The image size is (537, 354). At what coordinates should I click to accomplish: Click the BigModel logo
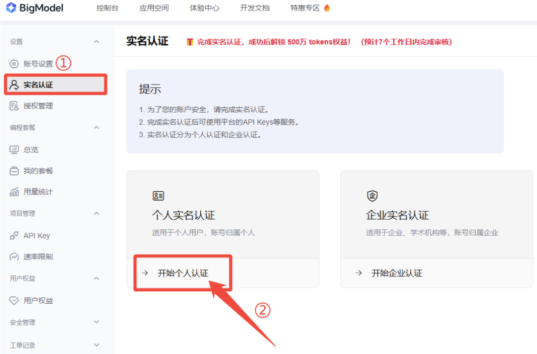(34, 8)
